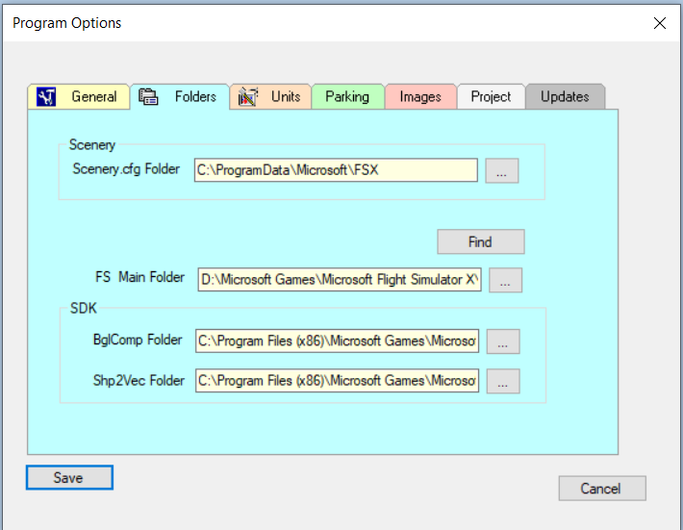Image resolution: width=683 pixels, height=530 pixels.
Task: Open the Project tab
Action: (491, 97)
